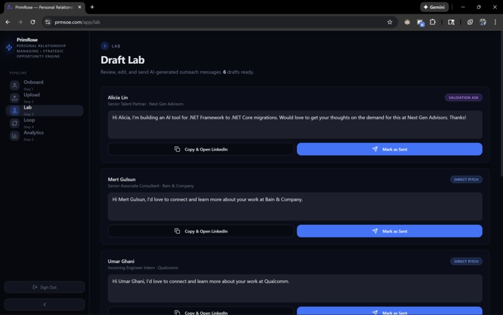Image resolution: width=503 pixels, height=315 pixels.
Task: Edit Umar Ghani message draft text
Action: pyautogui.click(x=295, y=288)
